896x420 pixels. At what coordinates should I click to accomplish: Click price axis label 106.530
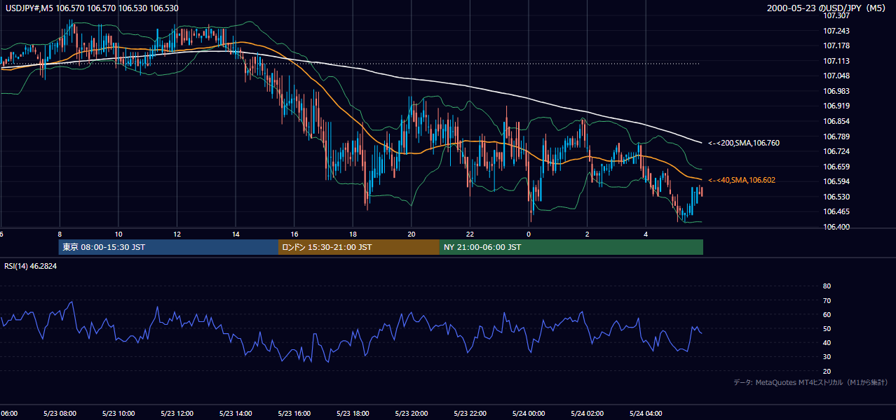836,197
